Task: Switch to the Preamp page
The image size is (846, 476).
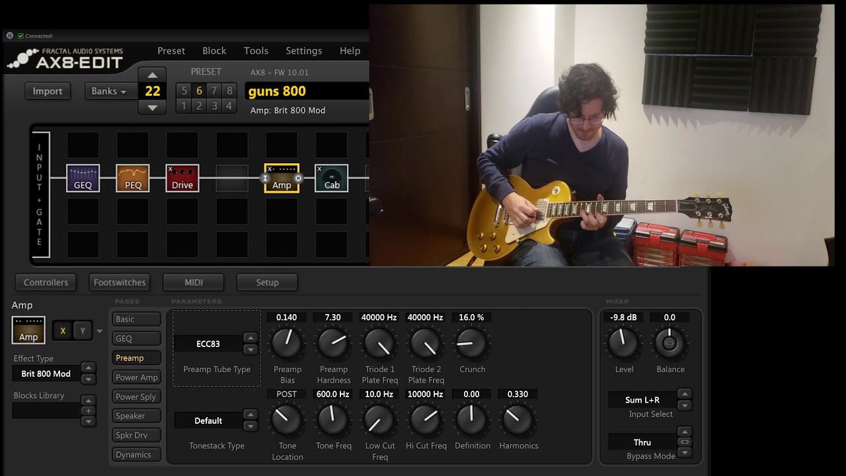Action: point(136,358)
